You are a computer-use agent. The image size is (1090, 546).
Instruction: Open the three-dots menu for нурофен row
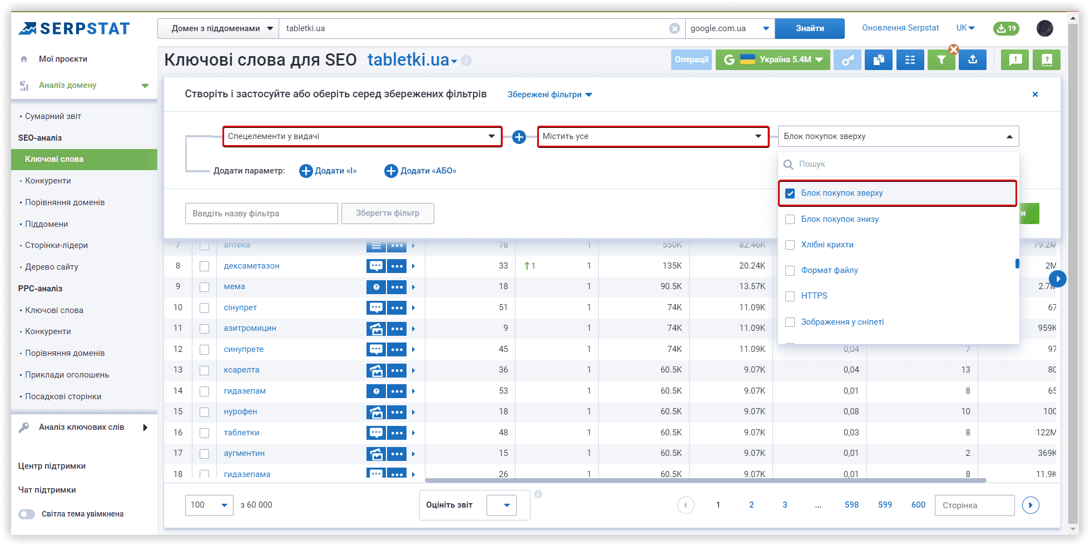397,412
